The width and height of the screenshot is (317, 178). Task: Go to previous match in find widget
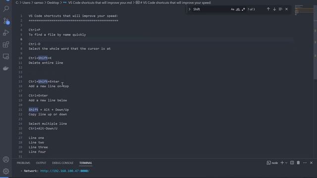pyautogui.click(x=268, y=9)
